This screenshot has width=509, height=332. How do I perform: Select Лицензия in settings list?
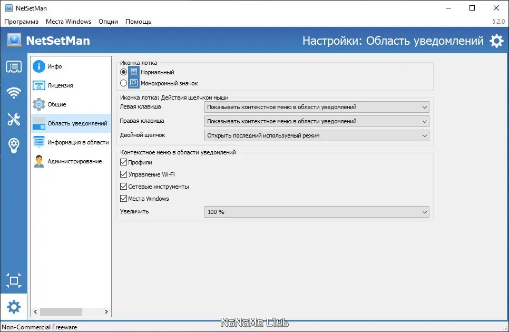coord(71,85)
